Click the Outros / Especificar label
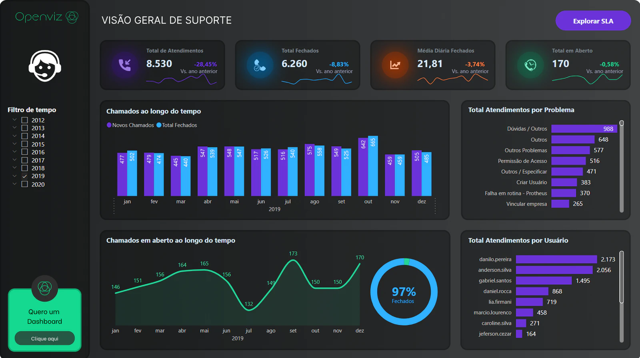The image size is (640, 358). point(524,171)
